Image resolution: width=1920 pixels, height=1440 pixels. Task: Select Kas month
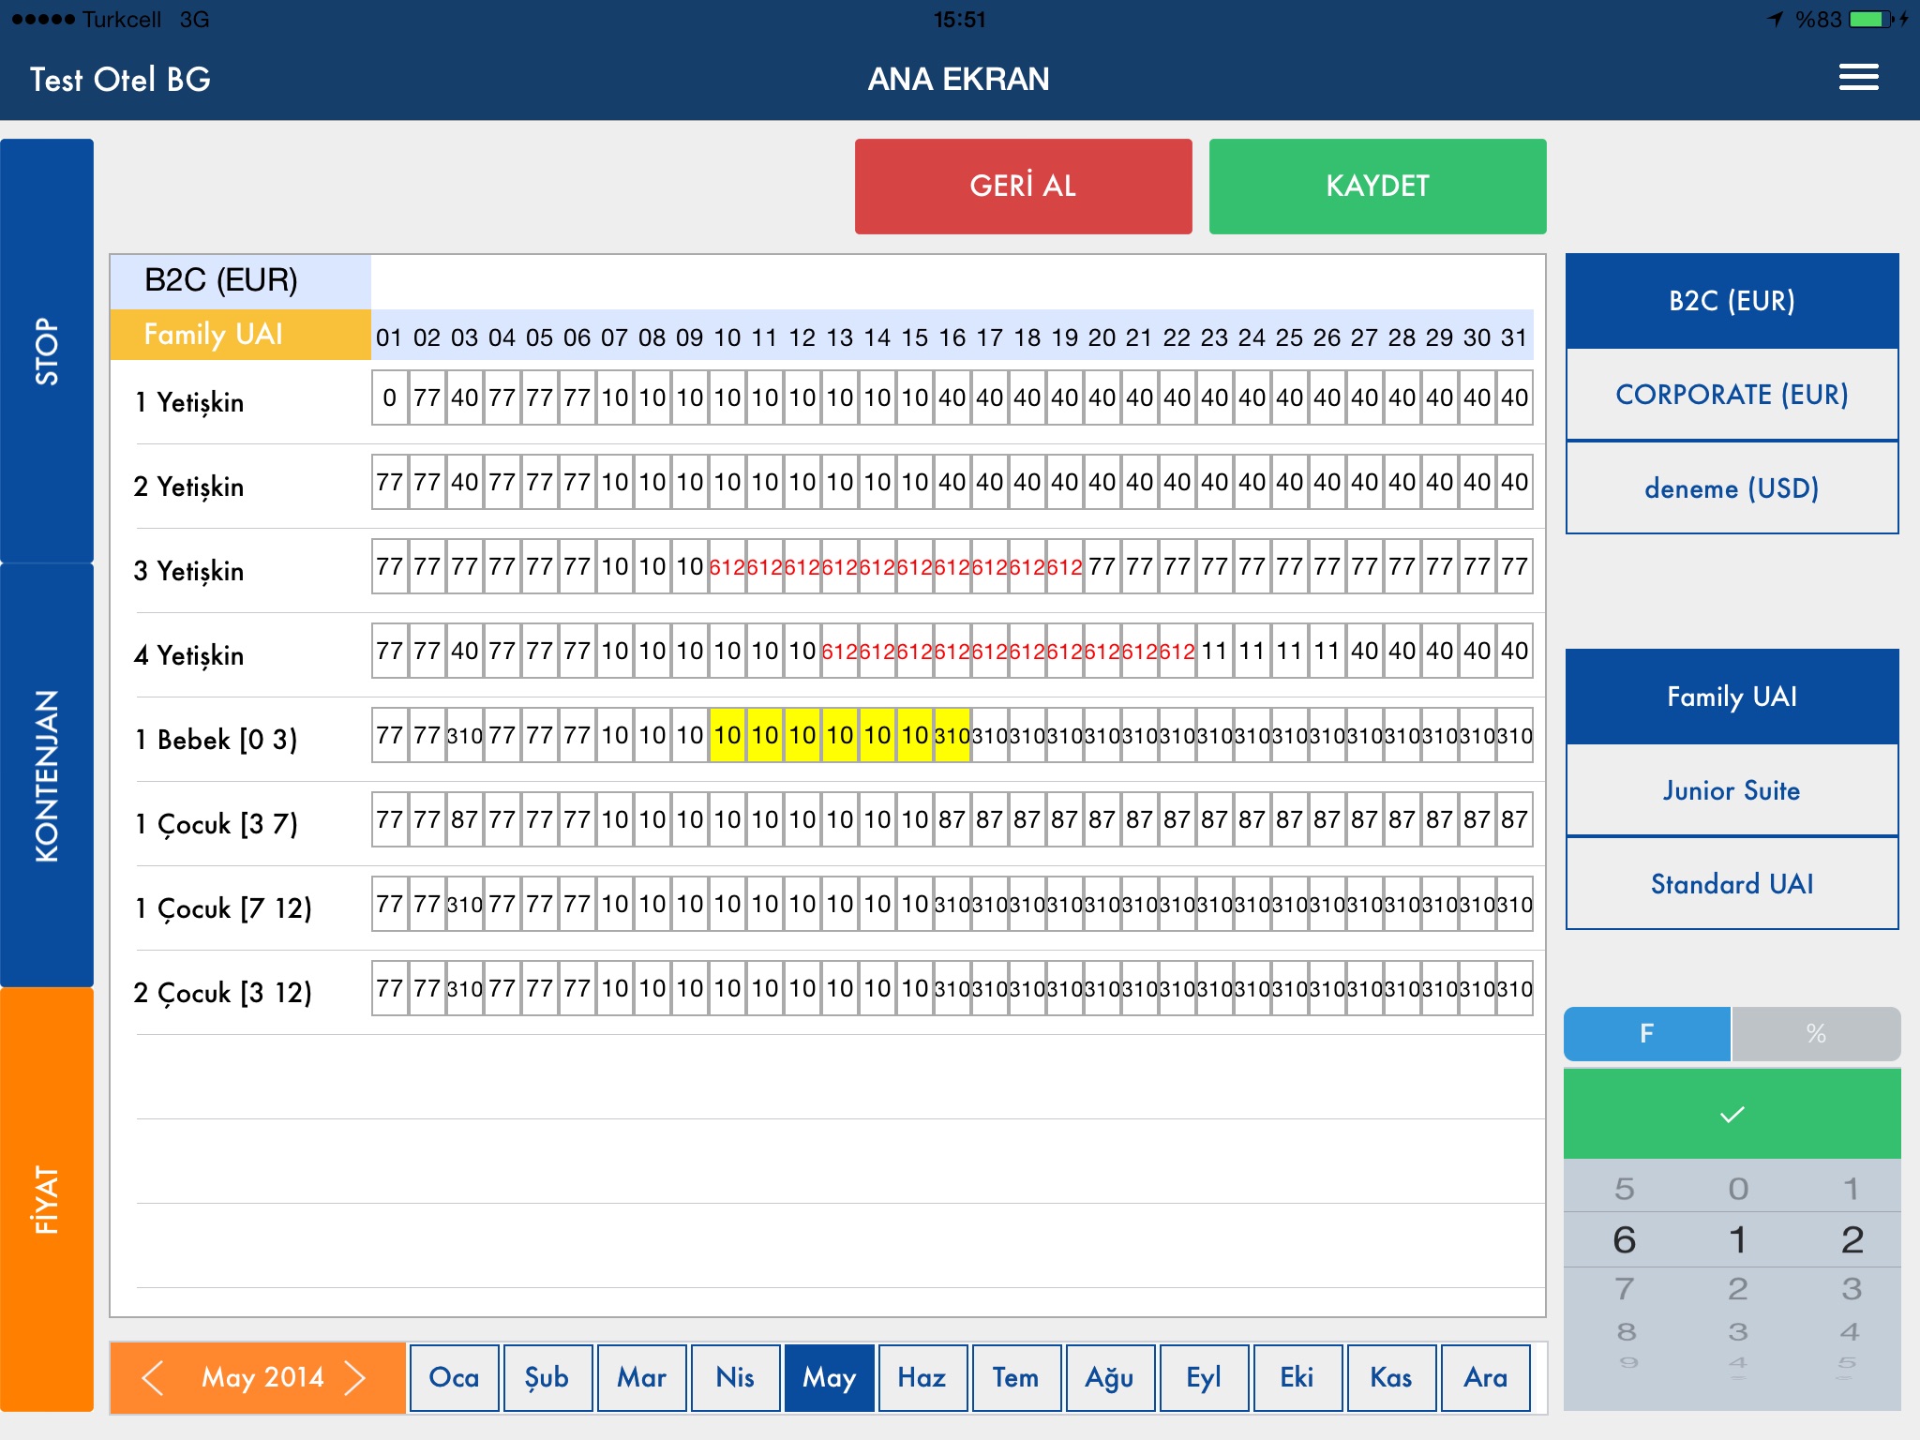click(1391, 1377)
